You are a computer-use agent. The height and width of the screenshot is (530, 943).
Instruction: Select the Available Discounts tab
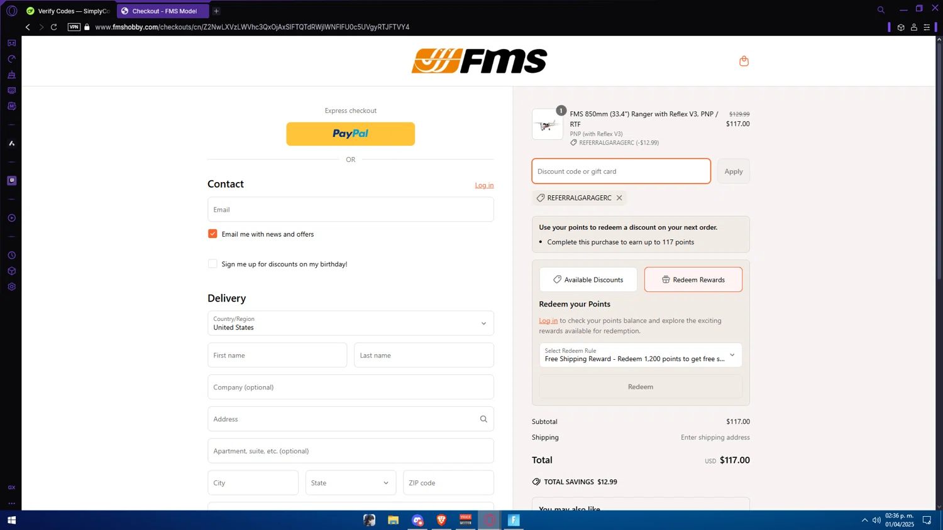coord(588,279)
